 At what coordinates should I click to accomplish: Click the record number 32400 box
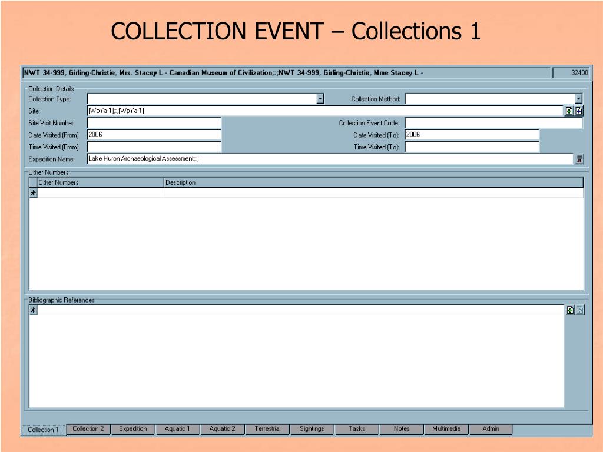(x=571, y=72)
